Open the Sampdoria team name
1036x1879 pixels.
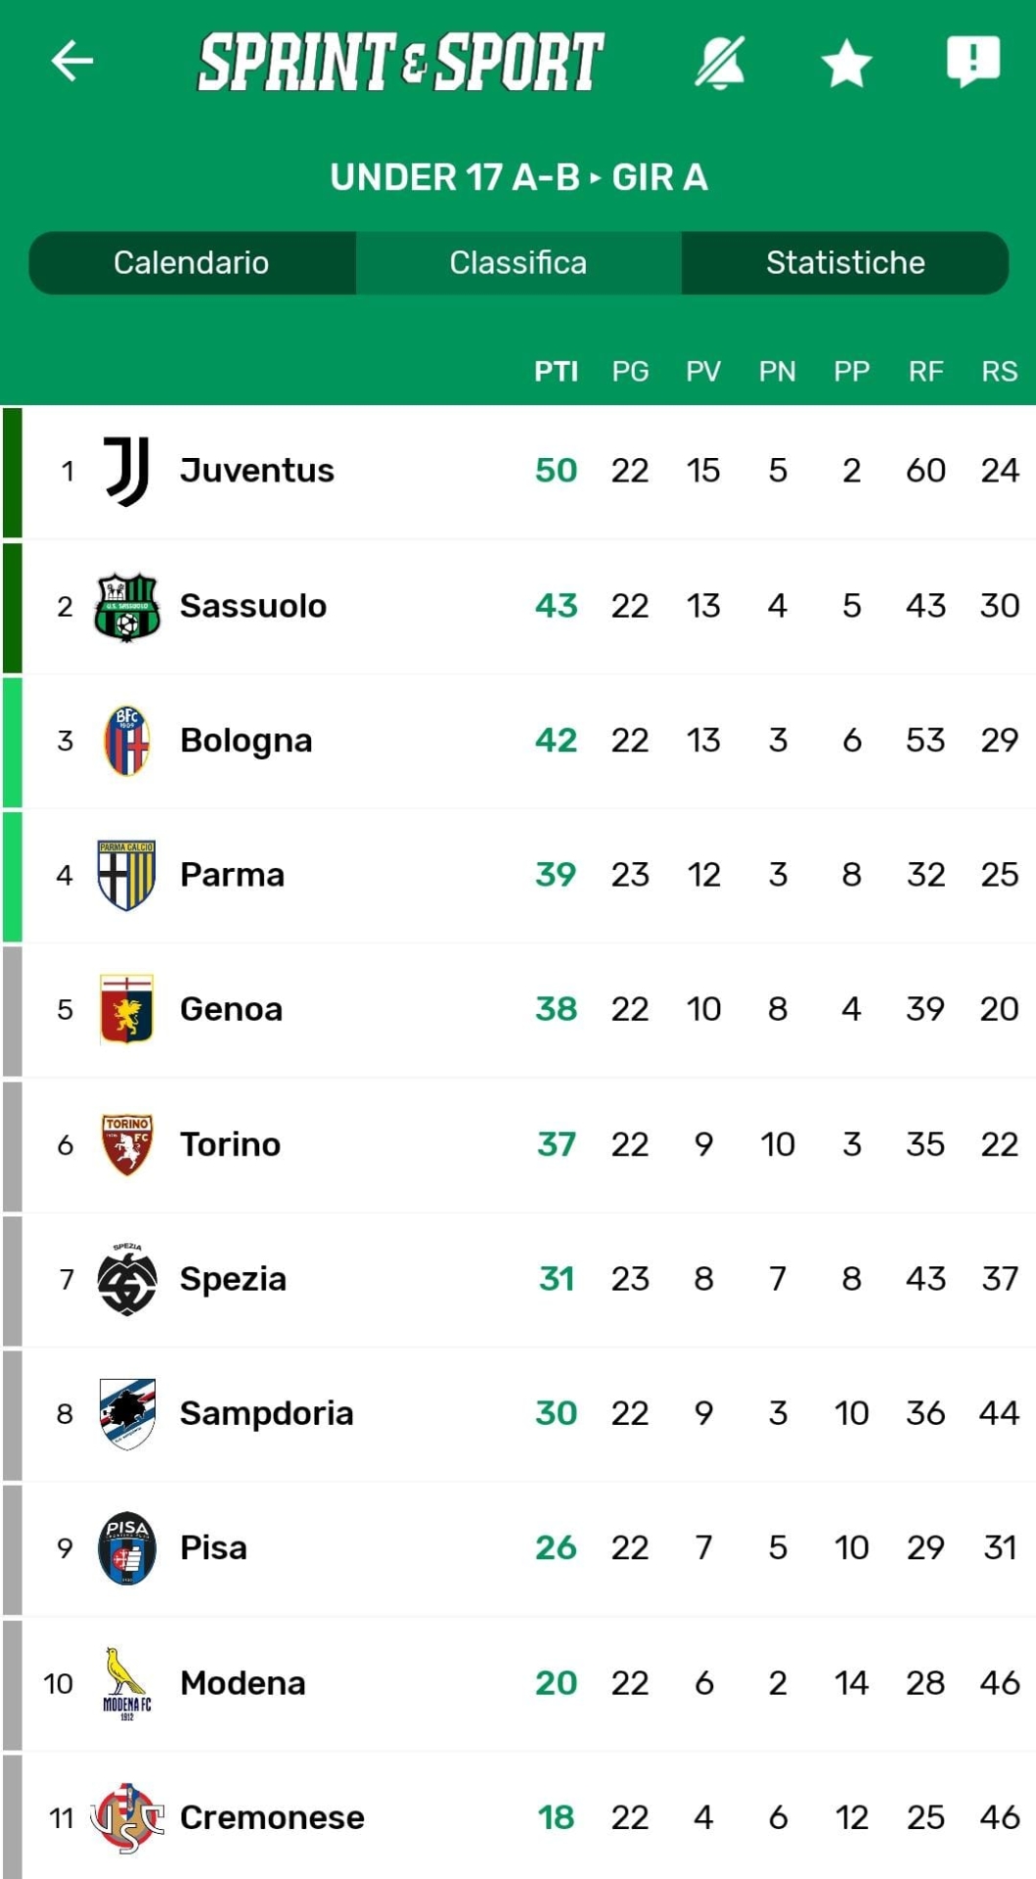point(266,1413)
